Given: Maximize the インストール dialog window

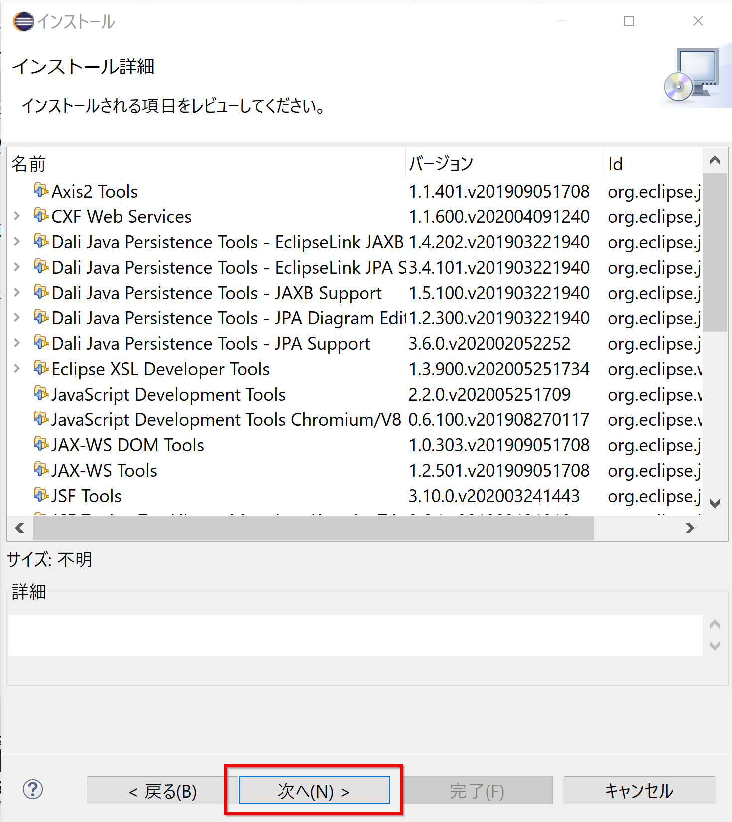Looking at the screenshot, I should click(629, 21).
